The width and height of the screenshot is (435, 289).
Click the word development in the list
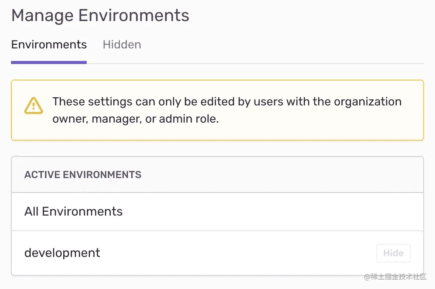coord(62,253)
